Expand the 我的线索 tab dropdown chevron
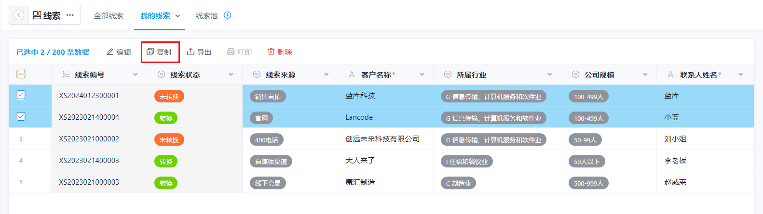763x214 pixels. click(x=177, y=16)
